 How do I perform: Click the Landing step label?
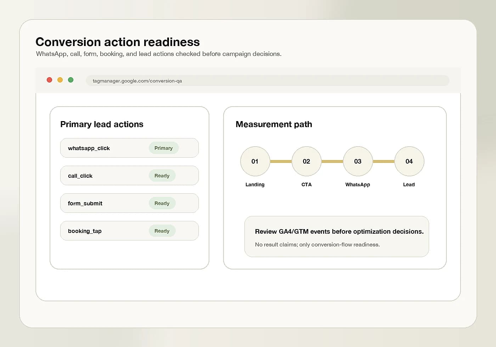coord(255,184)
